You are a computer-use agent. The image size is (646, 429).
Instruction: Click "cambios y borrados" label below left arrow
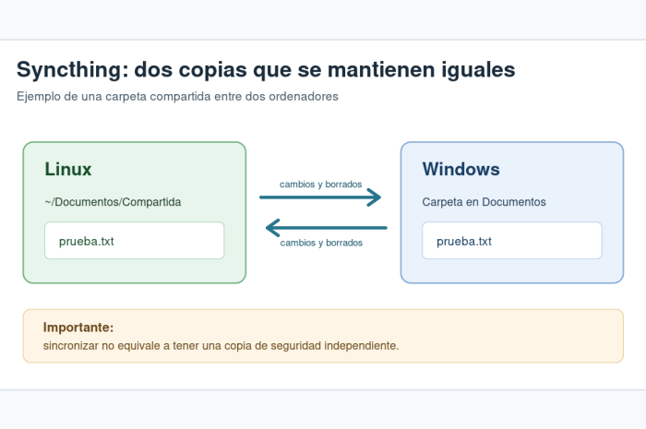(x=321, y=243)
